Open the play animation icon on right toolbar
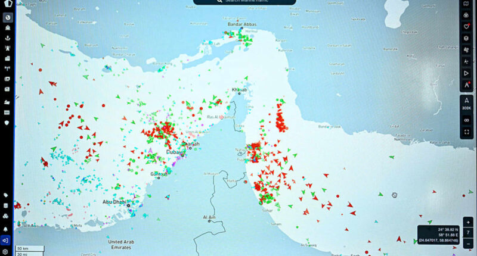 pos(467,73)
